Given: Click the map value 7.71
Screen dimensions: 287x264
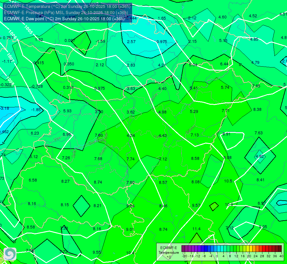Looking at the screenshot, I should (x=225, y=111).
